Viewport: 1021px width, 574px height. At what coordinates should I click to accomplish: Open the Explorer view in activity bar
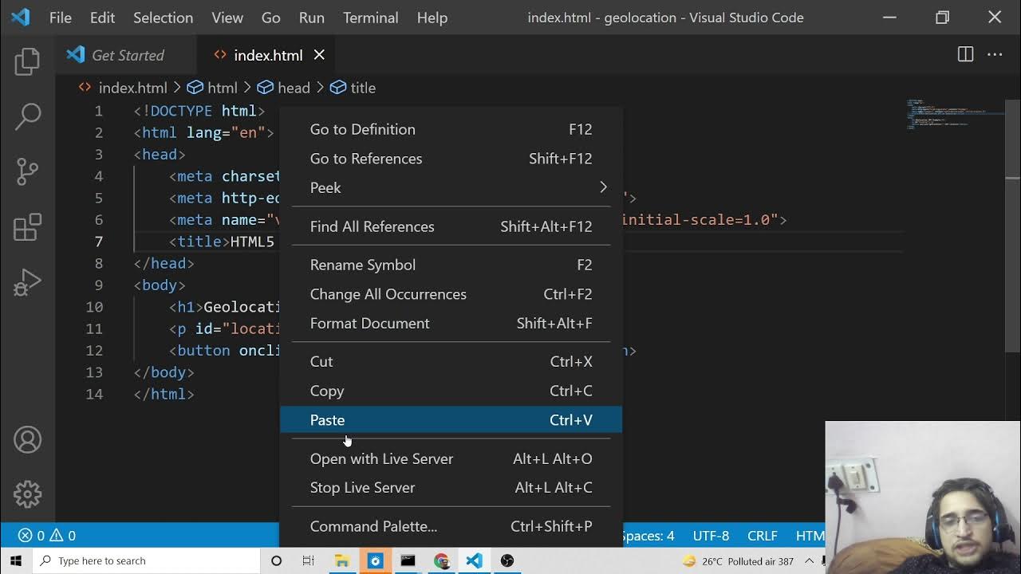click(x=27, y=61)
